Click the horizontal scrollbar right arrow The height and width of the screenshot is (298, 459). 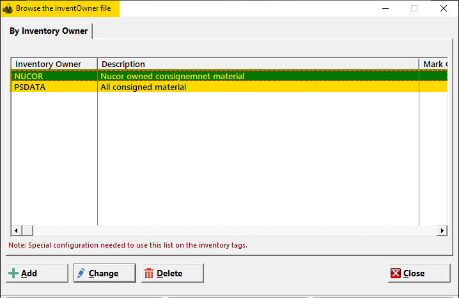(x=442, y=230)
